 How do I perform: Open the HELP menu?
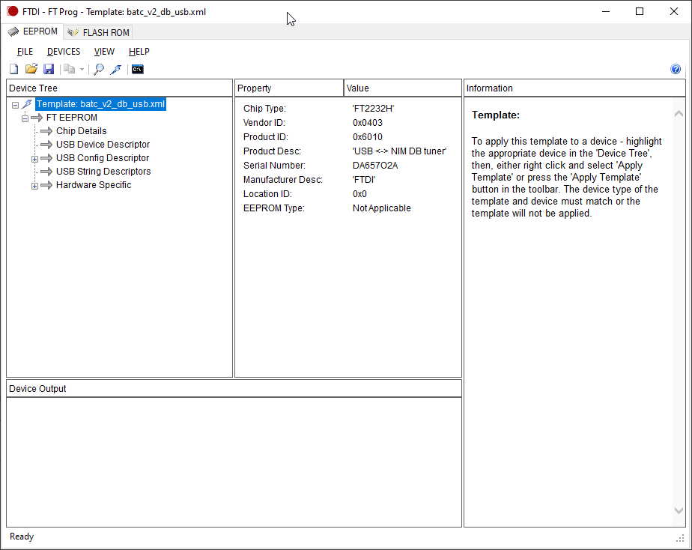139,52
